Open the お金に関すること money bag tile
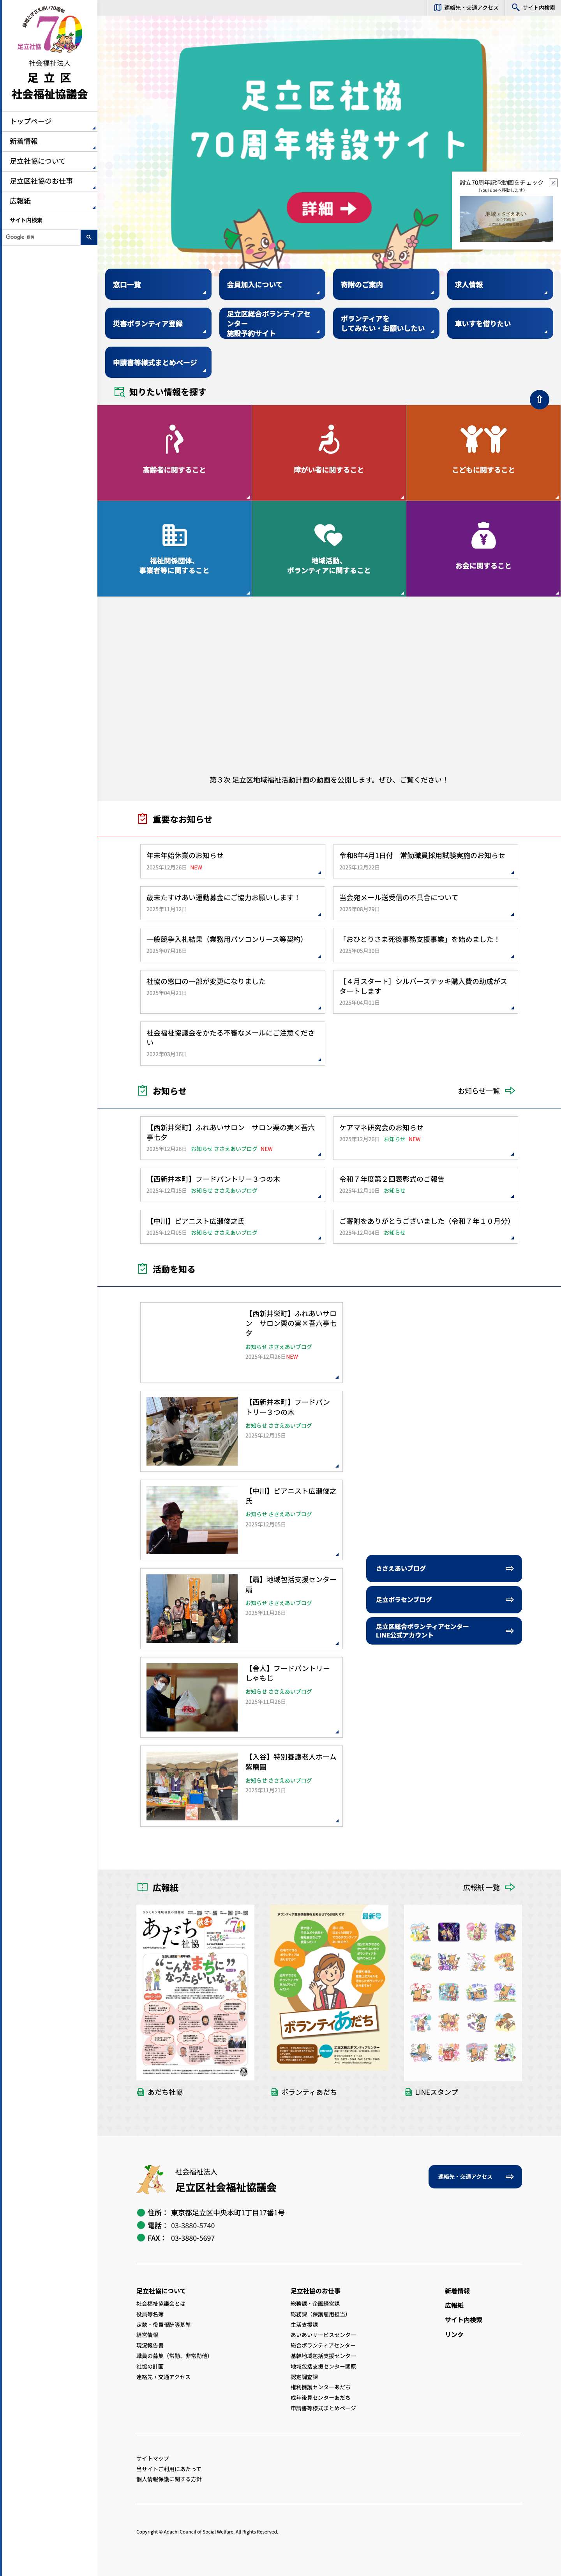 (483, 548)
